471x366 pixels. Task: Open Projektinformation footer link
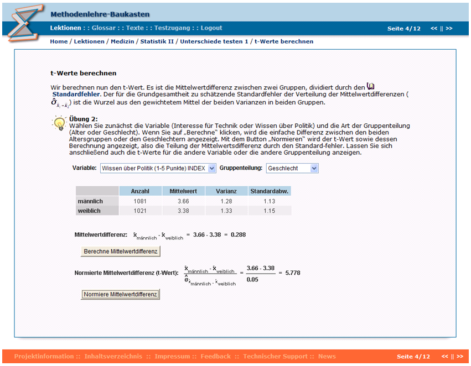44,357
